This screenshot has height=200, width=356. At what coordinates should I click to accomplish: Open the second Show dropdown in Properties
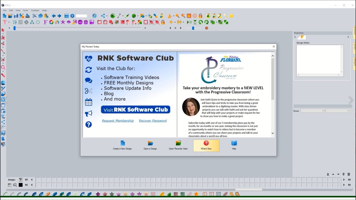tap(338, 111)
